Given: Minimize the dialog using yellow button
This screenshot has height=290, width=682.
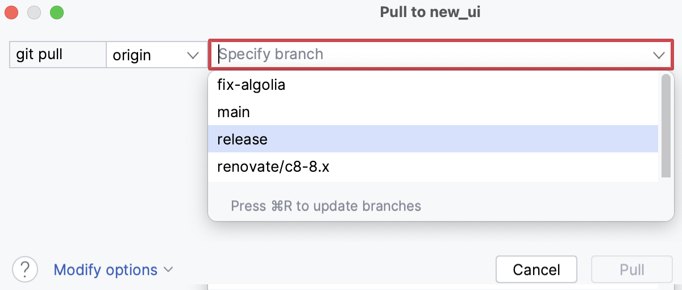Looking at the screenshot, I should click(x=34, y=12).
